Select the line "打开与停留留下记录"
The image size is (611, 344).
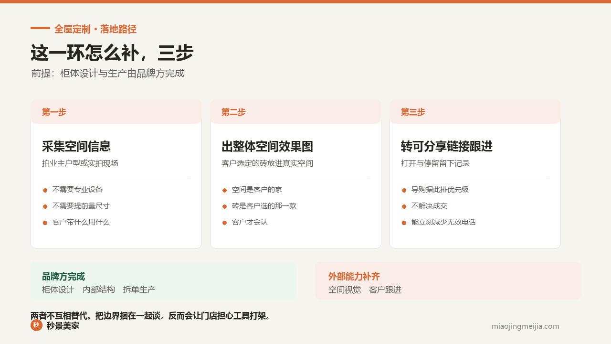435,163
